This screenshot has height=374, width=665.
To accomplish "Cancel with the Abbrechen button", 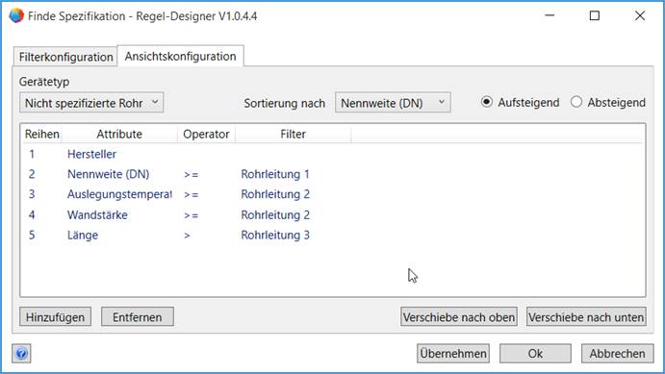I will point(617,353).
